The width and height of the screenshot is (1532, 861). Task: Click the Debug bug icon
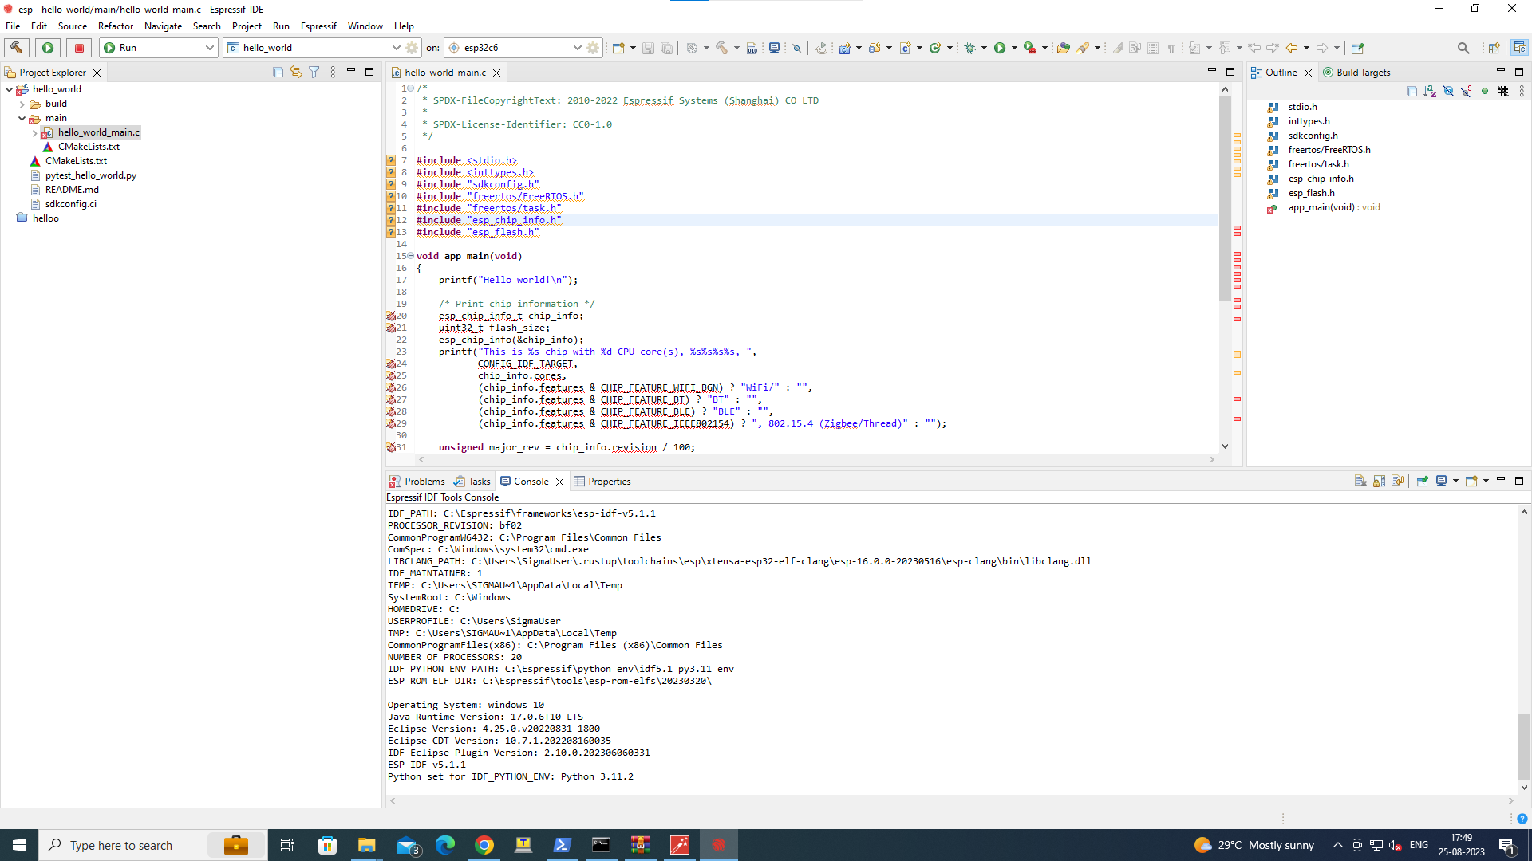point(969,48)
